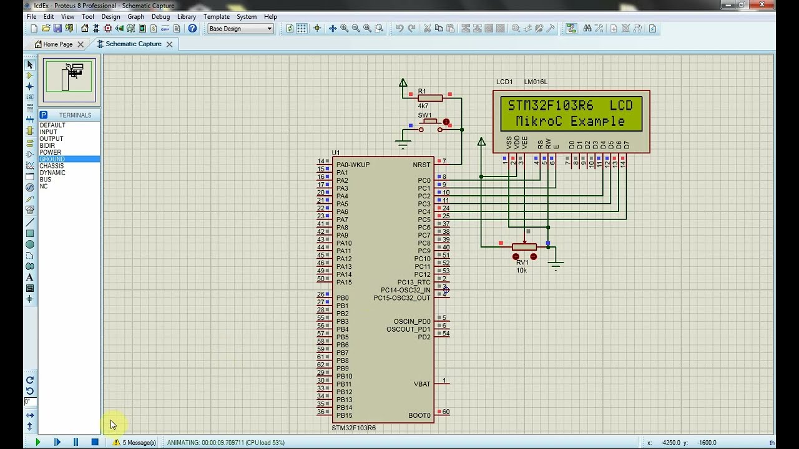The width and height of the screenshot is (799, 449).
Task: Open the Debug menu
Action: (160, 17)
